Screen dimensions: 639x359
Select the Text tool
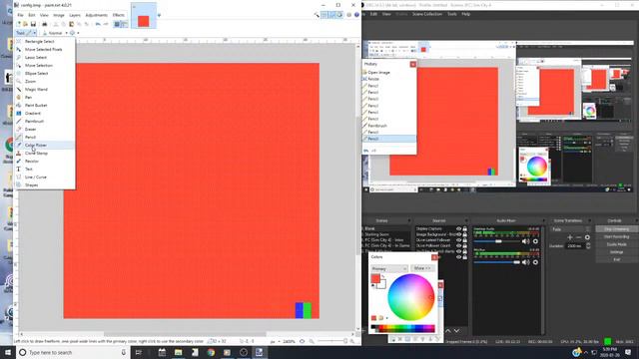pos(44,169)
